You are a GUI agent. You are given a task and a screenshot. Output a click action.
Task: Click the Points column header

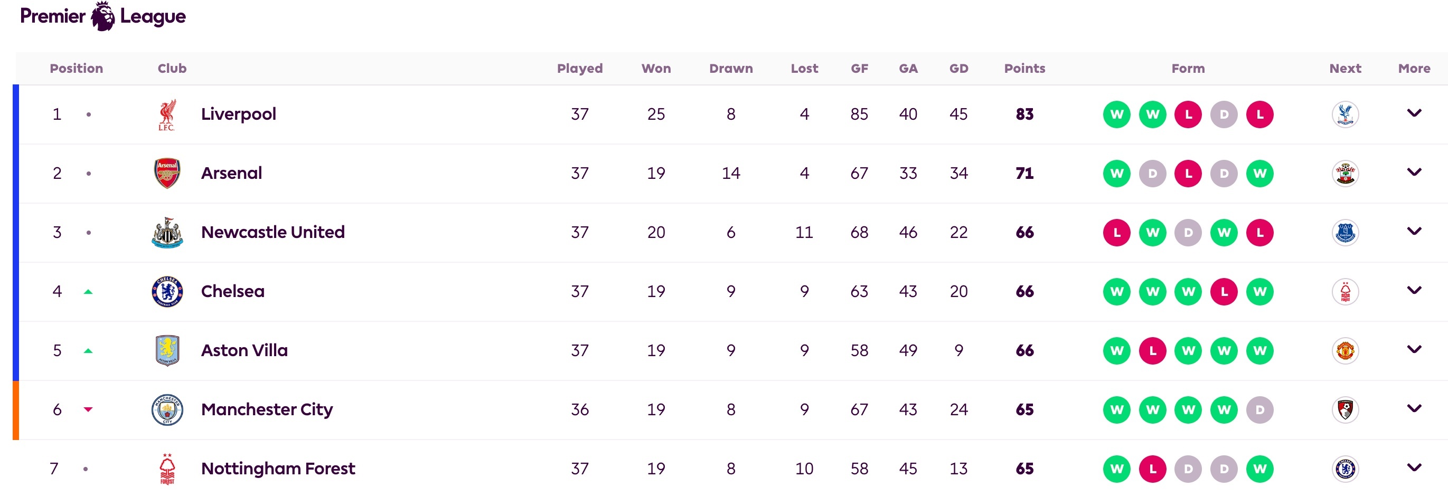point(1024,69)
